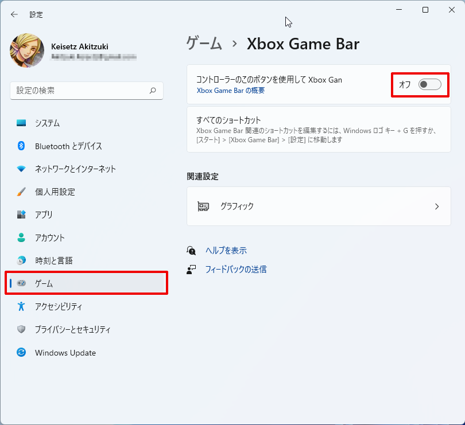Open 個人用設定 category
The height and width of the screenshot is (425, 465).
click(87, 192)
